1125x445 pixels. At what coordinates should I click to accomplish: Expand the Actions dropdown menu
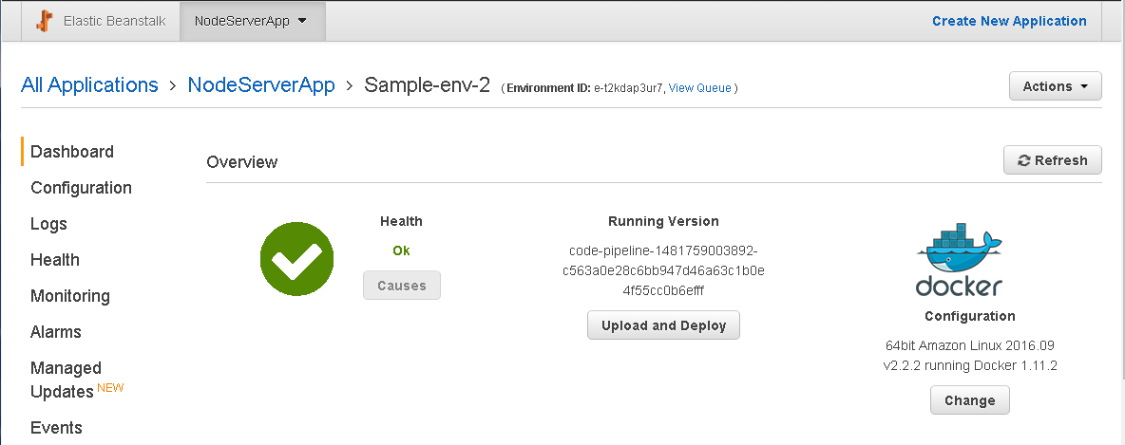pos(1056,86)
